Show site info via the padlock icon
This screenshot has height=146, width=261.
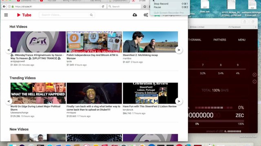[13, 6]
